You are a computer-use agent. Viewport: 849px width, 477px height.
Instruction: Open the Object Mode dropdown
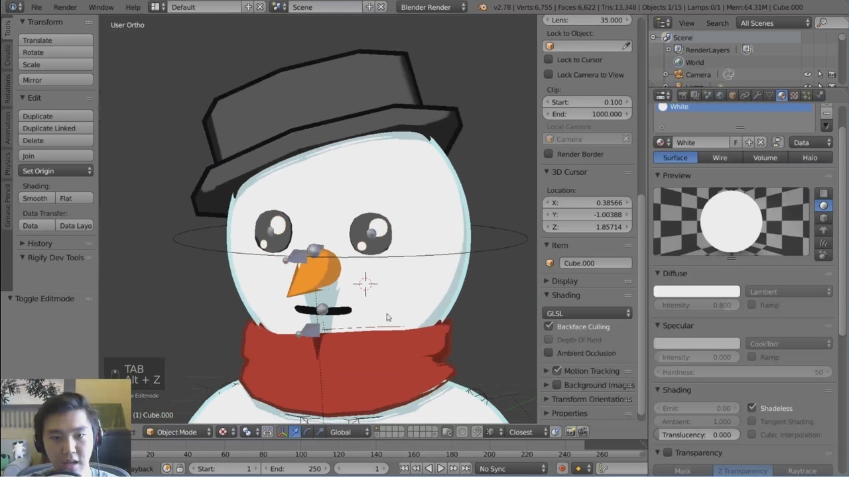click(x=178, y=432)
